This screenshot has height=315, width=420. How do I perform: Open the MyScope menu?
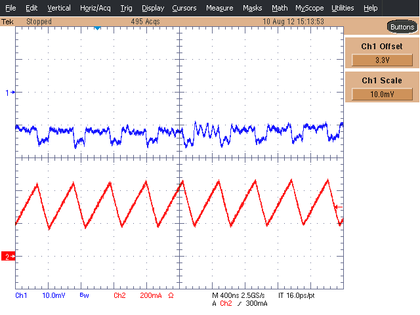[x=309, y=8]
